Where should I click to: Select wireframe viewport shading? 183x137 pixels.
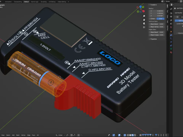click(x=128, y=135)
